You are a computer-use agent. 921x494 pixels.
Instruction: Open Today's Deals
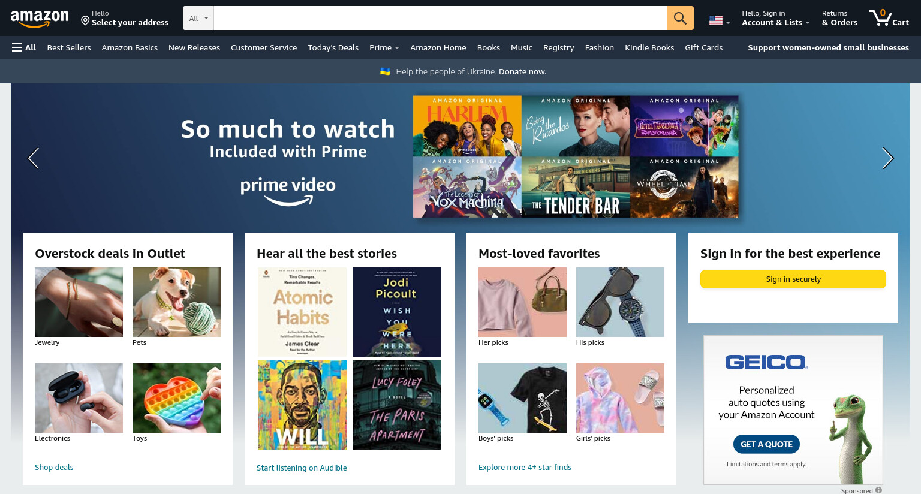pyautogui.click(x=333, y=47)
